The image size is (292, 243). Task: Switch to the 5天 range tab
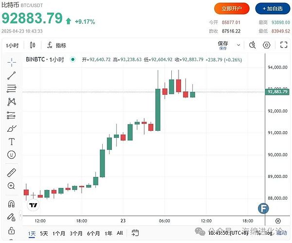(44, 233)
